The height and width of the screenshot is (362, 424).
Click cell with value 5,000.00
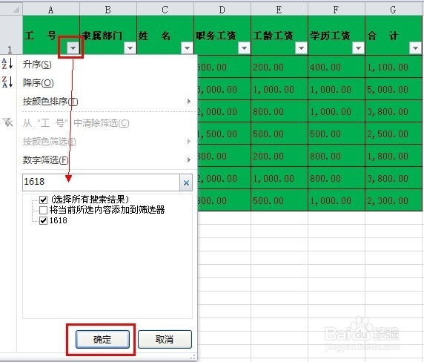[x=394, y=89]
